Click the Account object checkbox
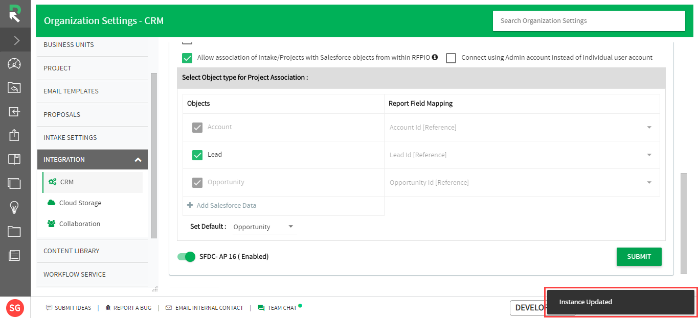 click(x=197, y=127)
